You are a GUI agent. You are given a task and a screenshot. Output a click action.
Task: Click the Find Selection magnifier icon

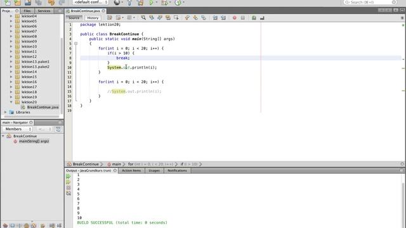click(143, 18)
